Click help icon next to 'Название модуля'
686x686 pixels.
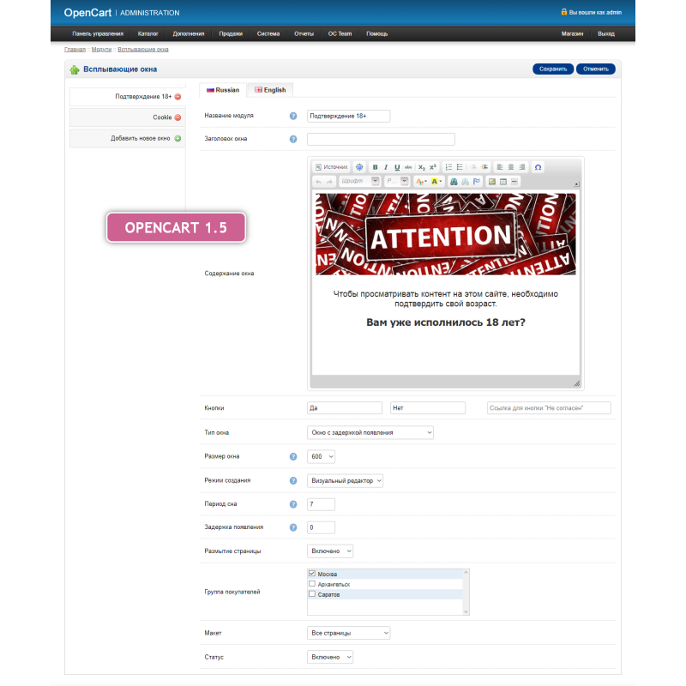pos(293,116)
